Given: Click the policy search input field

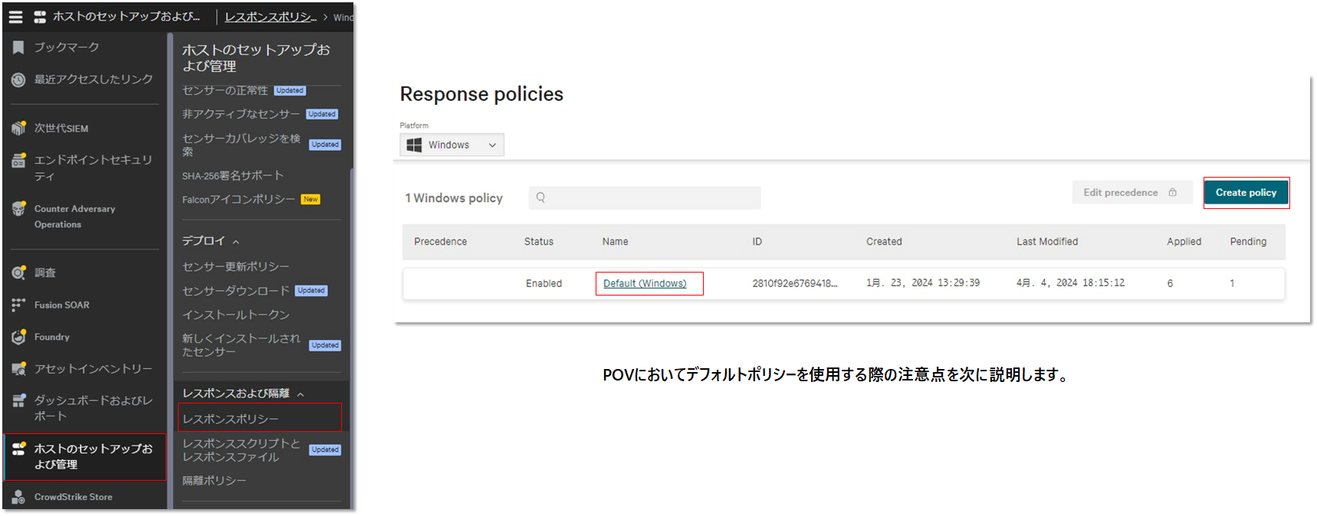Looking at the screenshot, I should (645, 198).
